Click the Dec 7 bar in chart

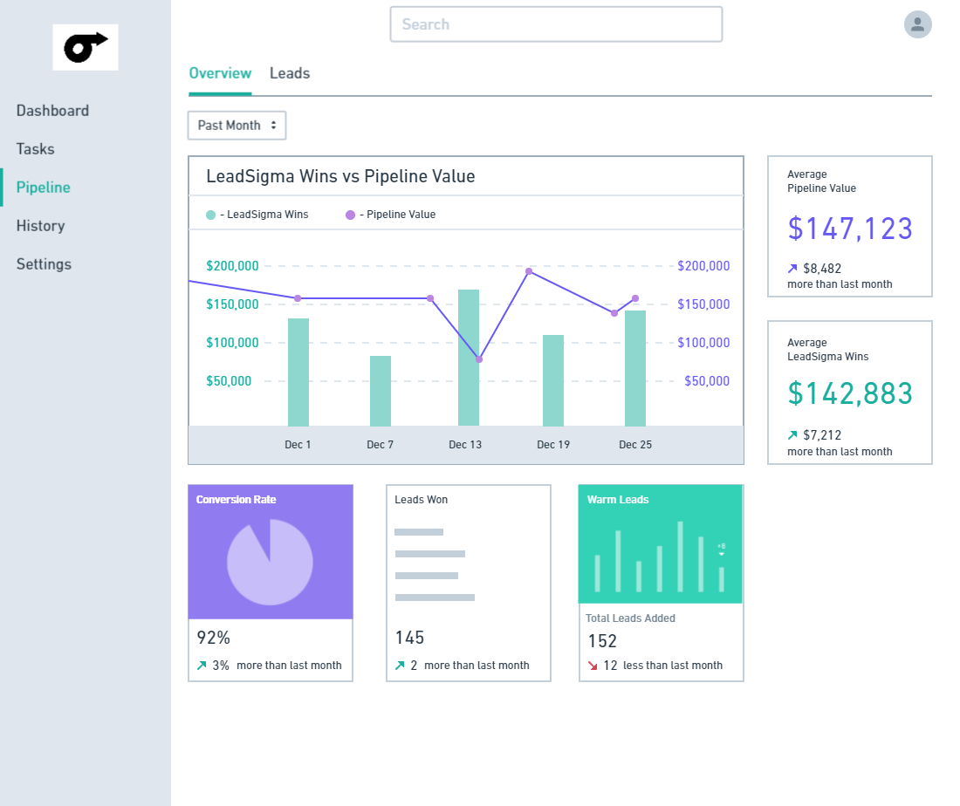[x=381, y=391]
